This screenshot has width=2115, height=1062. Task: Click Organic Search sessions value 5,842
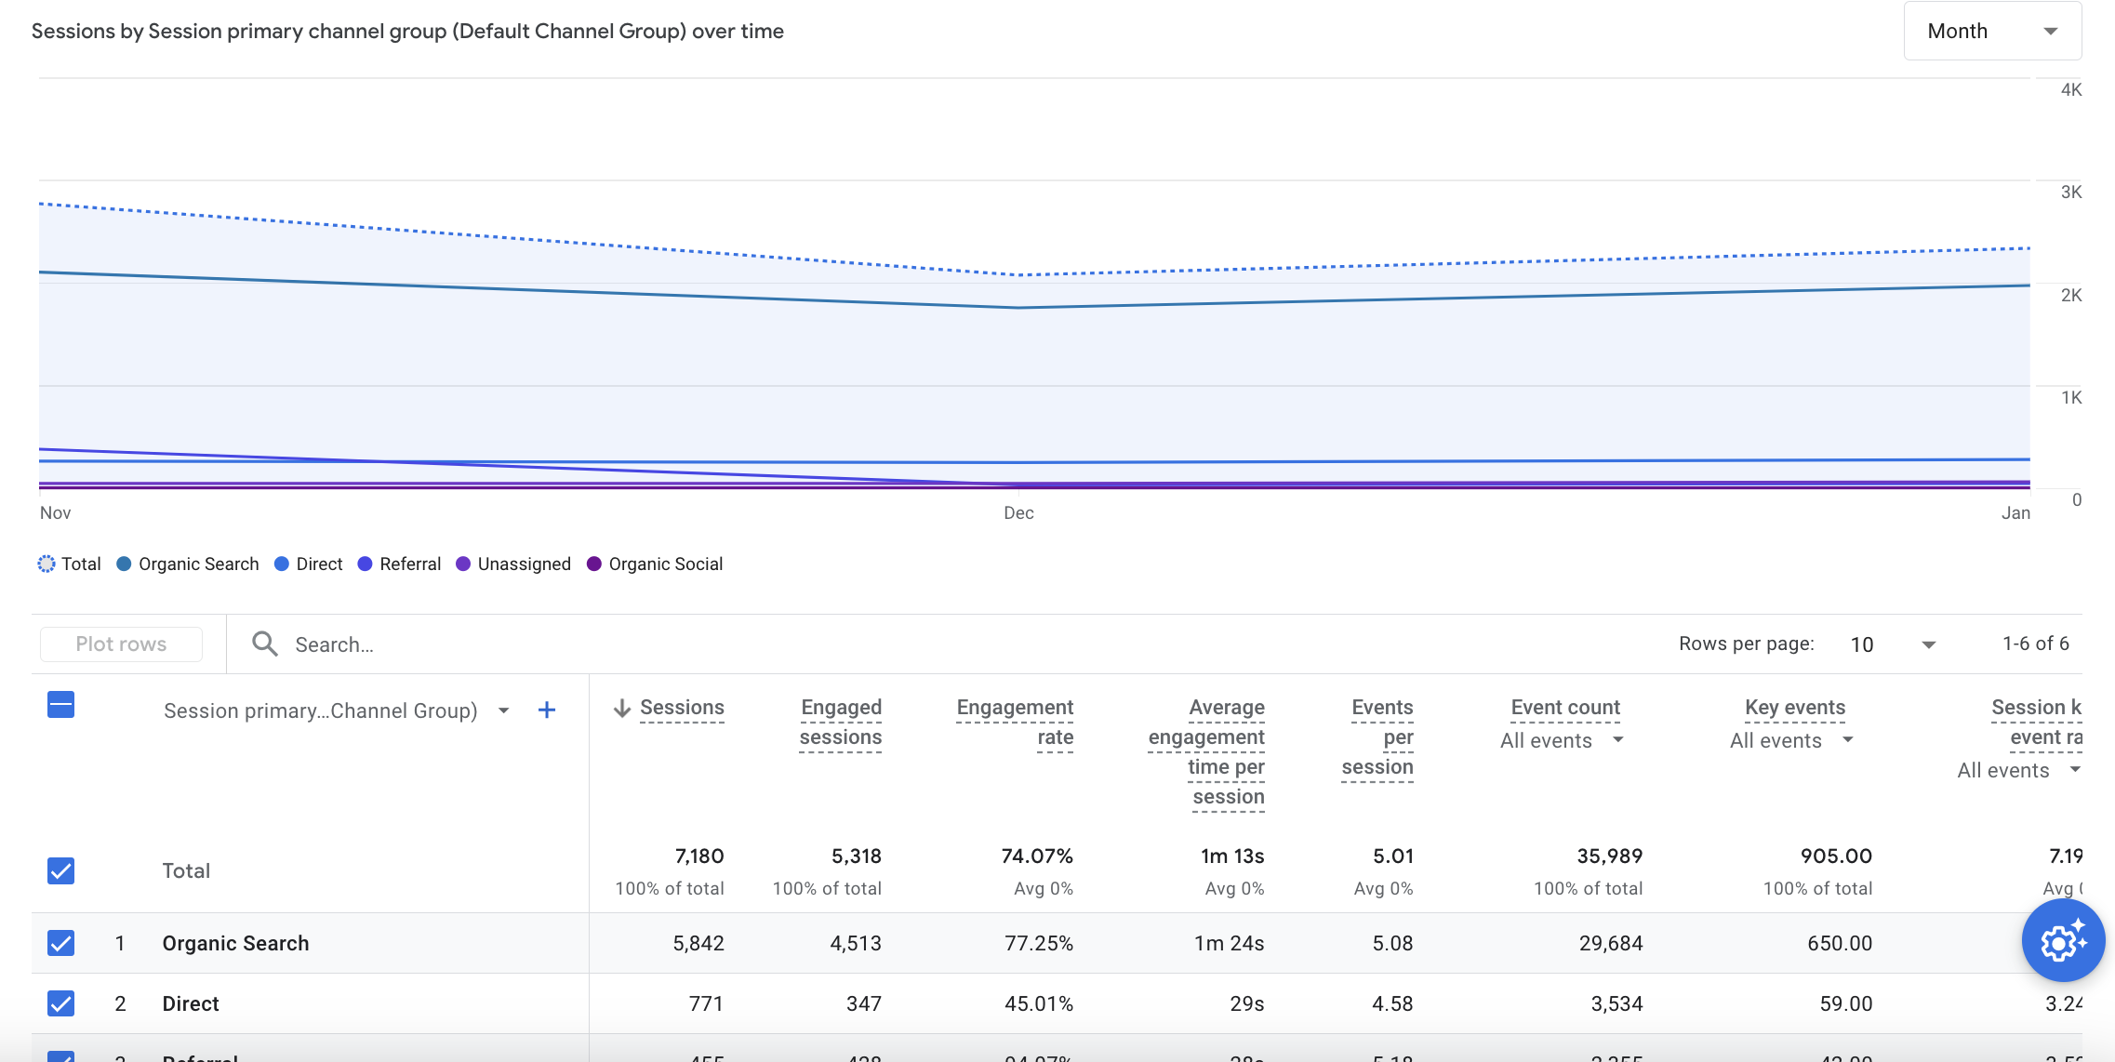(698, 943)
